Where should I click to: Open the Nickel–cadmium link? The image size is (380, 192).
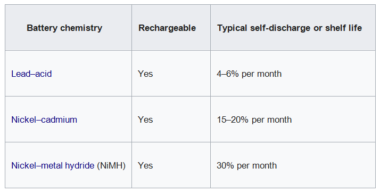pyautogui.click(x=44, y=119)
